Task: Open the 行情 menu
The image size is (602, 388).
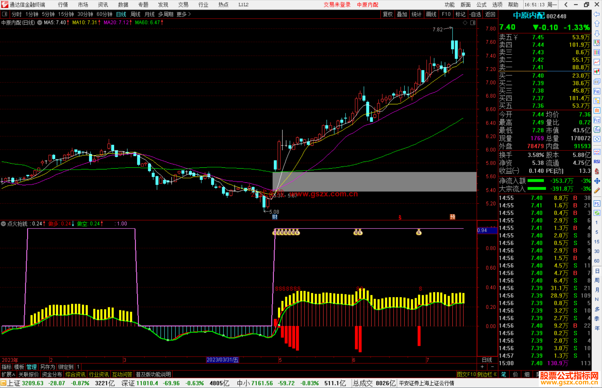Action: click(x=63, y=4)
